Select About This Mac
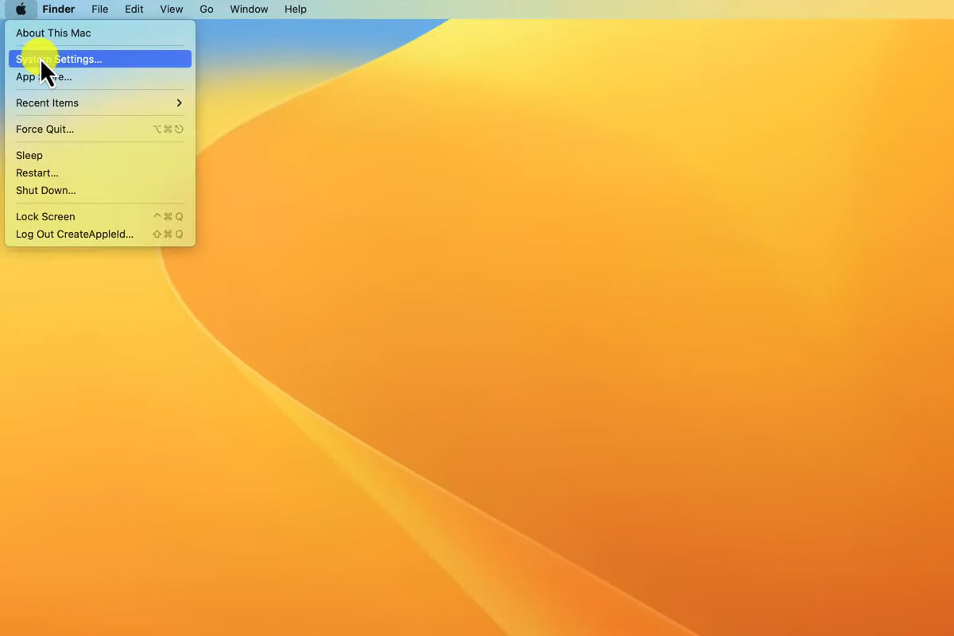Image resolution: width=954 pixels, height=636 pixels. [53, 33]
